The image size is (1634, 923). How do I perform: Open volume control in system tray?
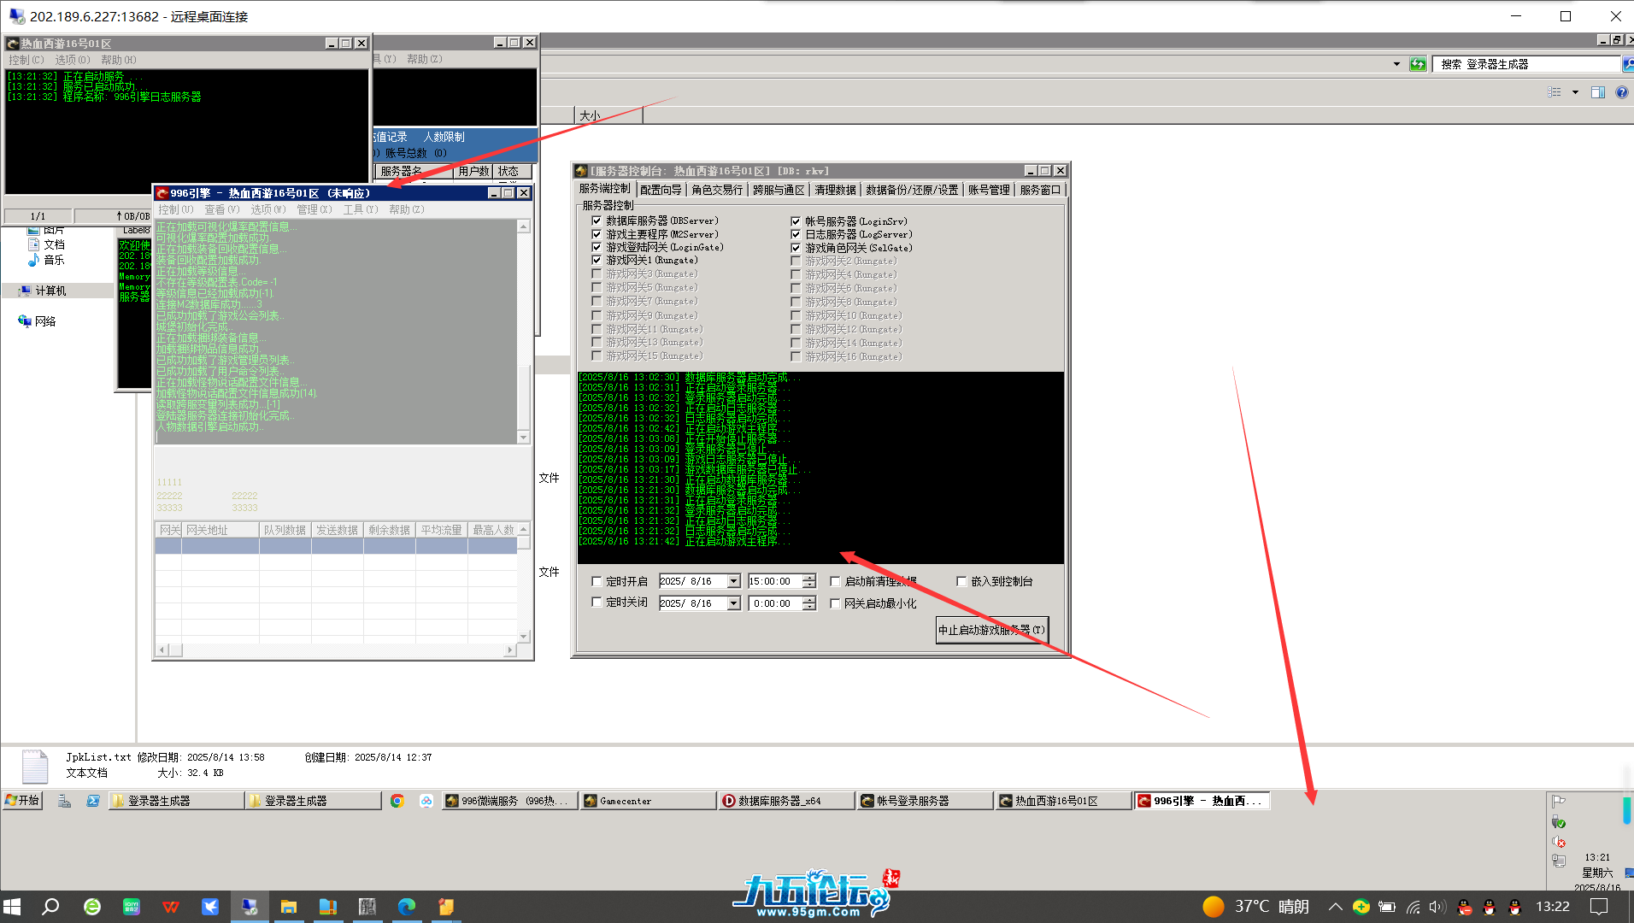click(x=1437, y=907)
